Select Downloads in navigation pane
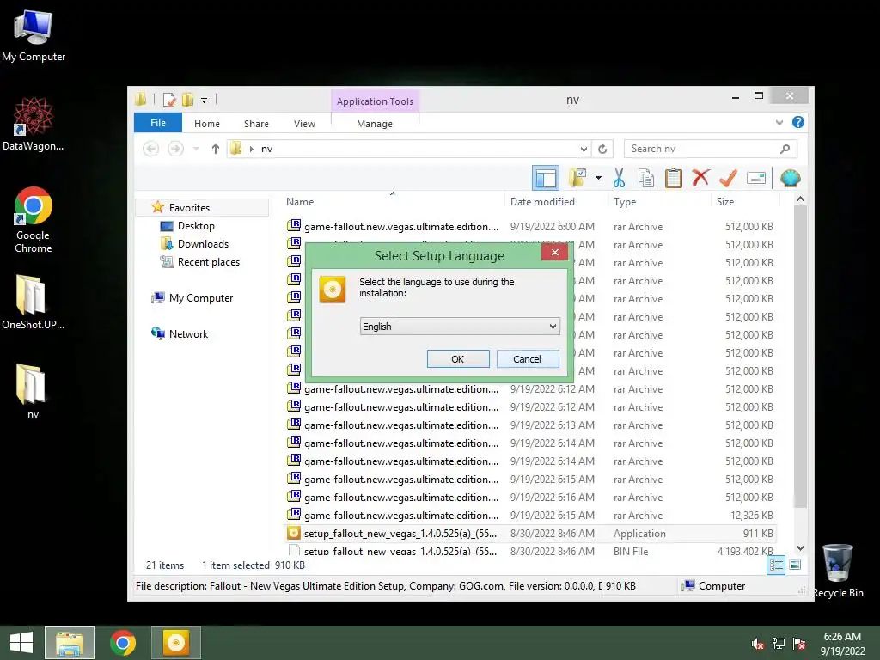This screenshot has width=880, height=660. 203,243
